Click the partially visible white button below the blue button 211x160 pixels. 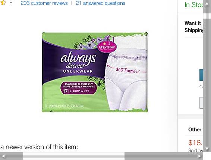(201, 103)
